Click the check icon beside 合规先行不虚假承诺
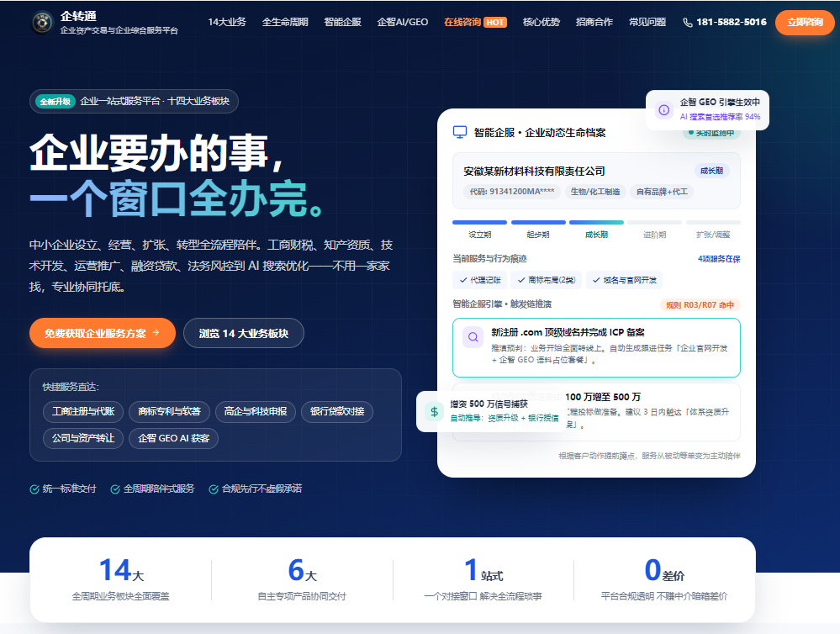840x634 pixels. pos(214,489)
